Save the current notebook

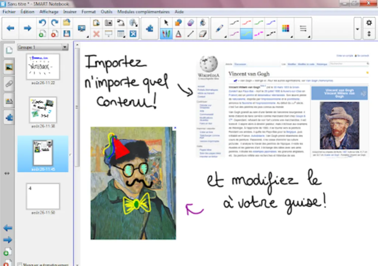coord(68,34)
